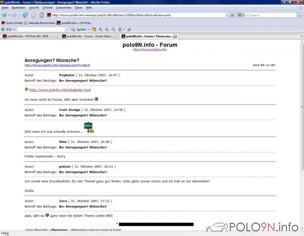Viewport: 304px width, 236px height.
Task: Open the Chronik menu
Action: pos(47,8)
